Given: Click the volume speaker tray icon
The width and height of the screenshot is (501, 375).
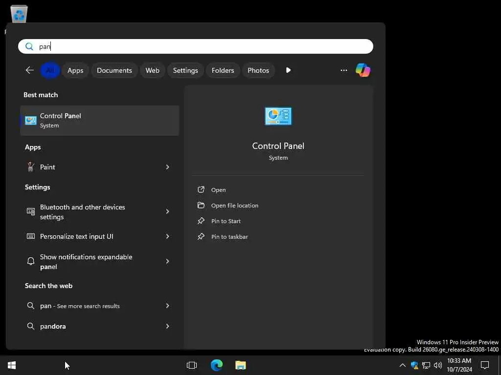Looking at the screenshot, I should coord(438,365).
